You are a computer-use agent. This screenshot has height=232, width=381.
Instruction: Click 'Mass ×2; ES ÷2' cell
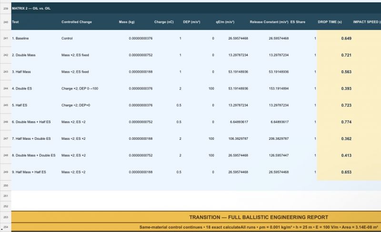(73, 122)
